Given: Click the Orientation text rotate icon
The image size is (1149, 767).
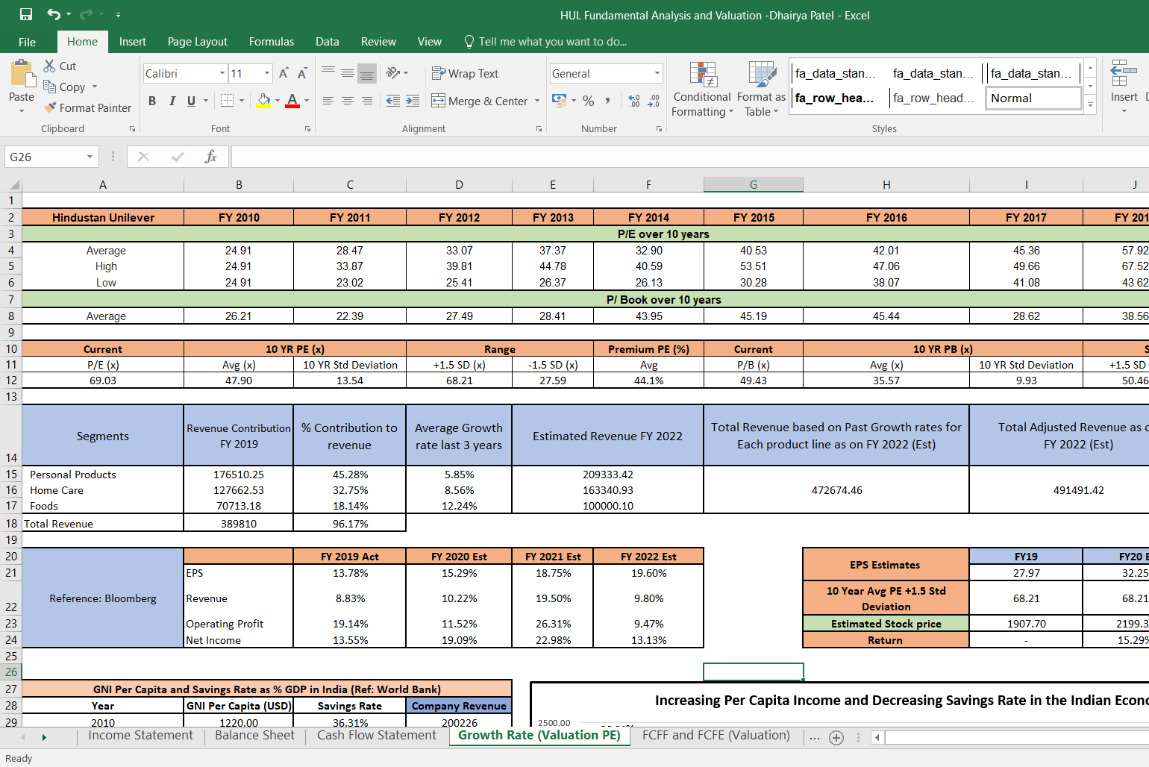Looking at the screenshot, I should (x=393, y=73).
